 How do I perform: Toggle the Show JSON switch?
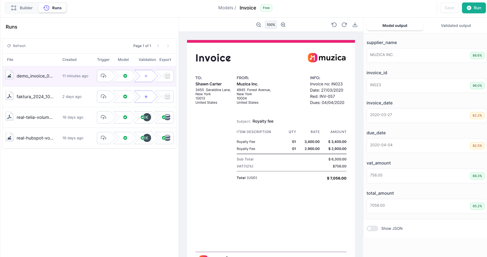(372, 228)
